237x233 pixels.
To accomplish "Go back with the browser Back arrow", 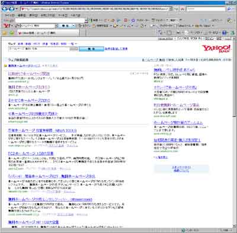I will point(5,9).
